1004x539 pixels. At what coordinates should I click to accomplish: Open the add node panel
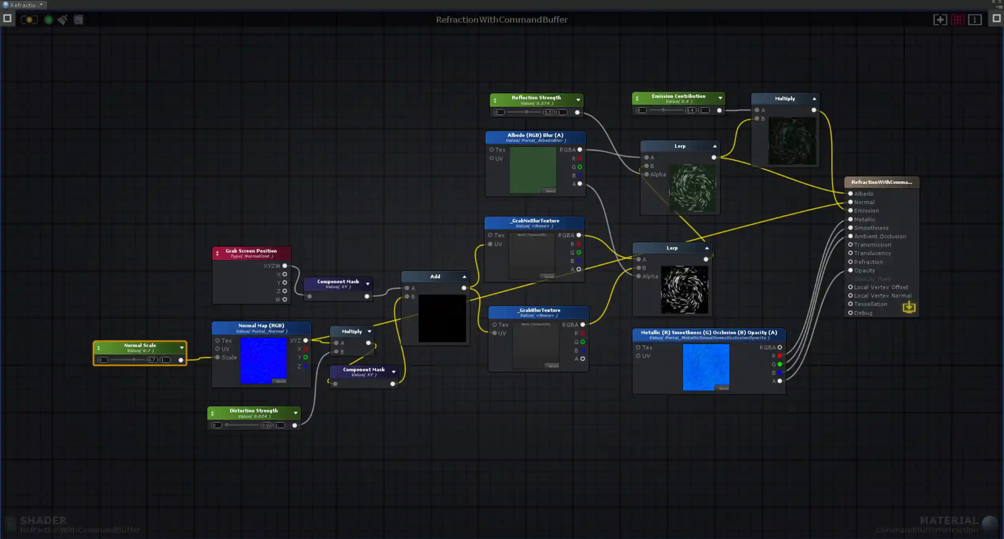pyautogui.click(x=940, y=19)
